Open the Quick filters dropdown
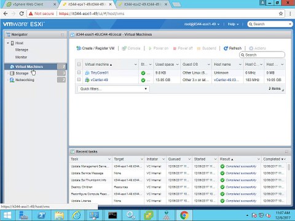Image resolution: width=295 pixels, height=221 pixels. coord(114,89)
